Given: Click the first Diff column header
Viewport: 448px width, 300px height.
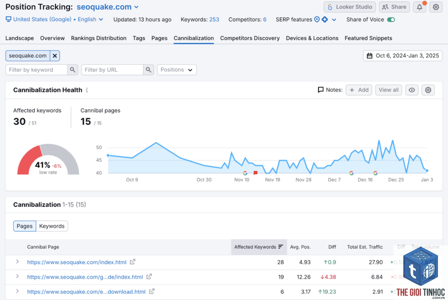Looking at the screenshot, I should (x=332, y=247).
